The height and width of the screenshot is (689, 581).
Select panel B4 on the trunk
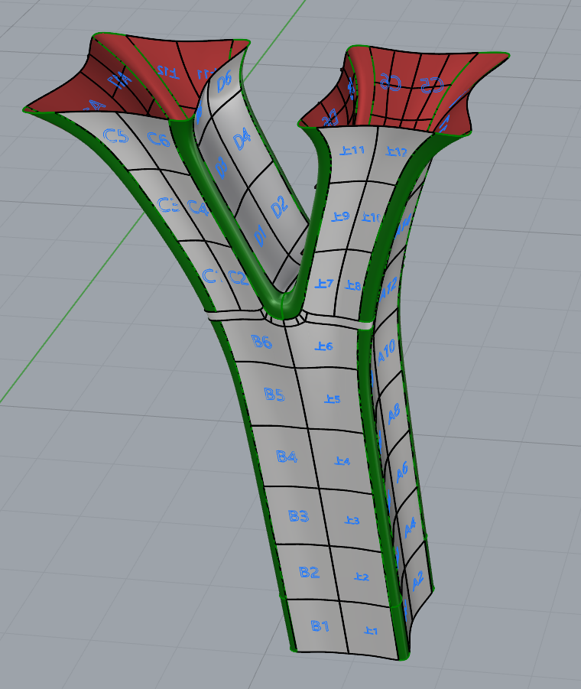click(x=287, y=457)
